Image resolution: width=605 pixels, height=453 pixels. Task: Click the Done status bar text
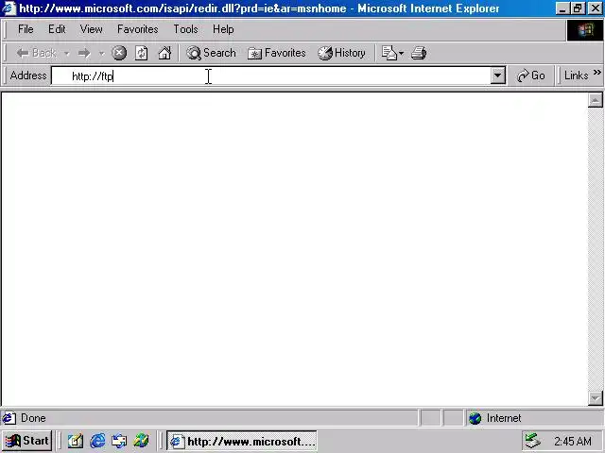33,418
